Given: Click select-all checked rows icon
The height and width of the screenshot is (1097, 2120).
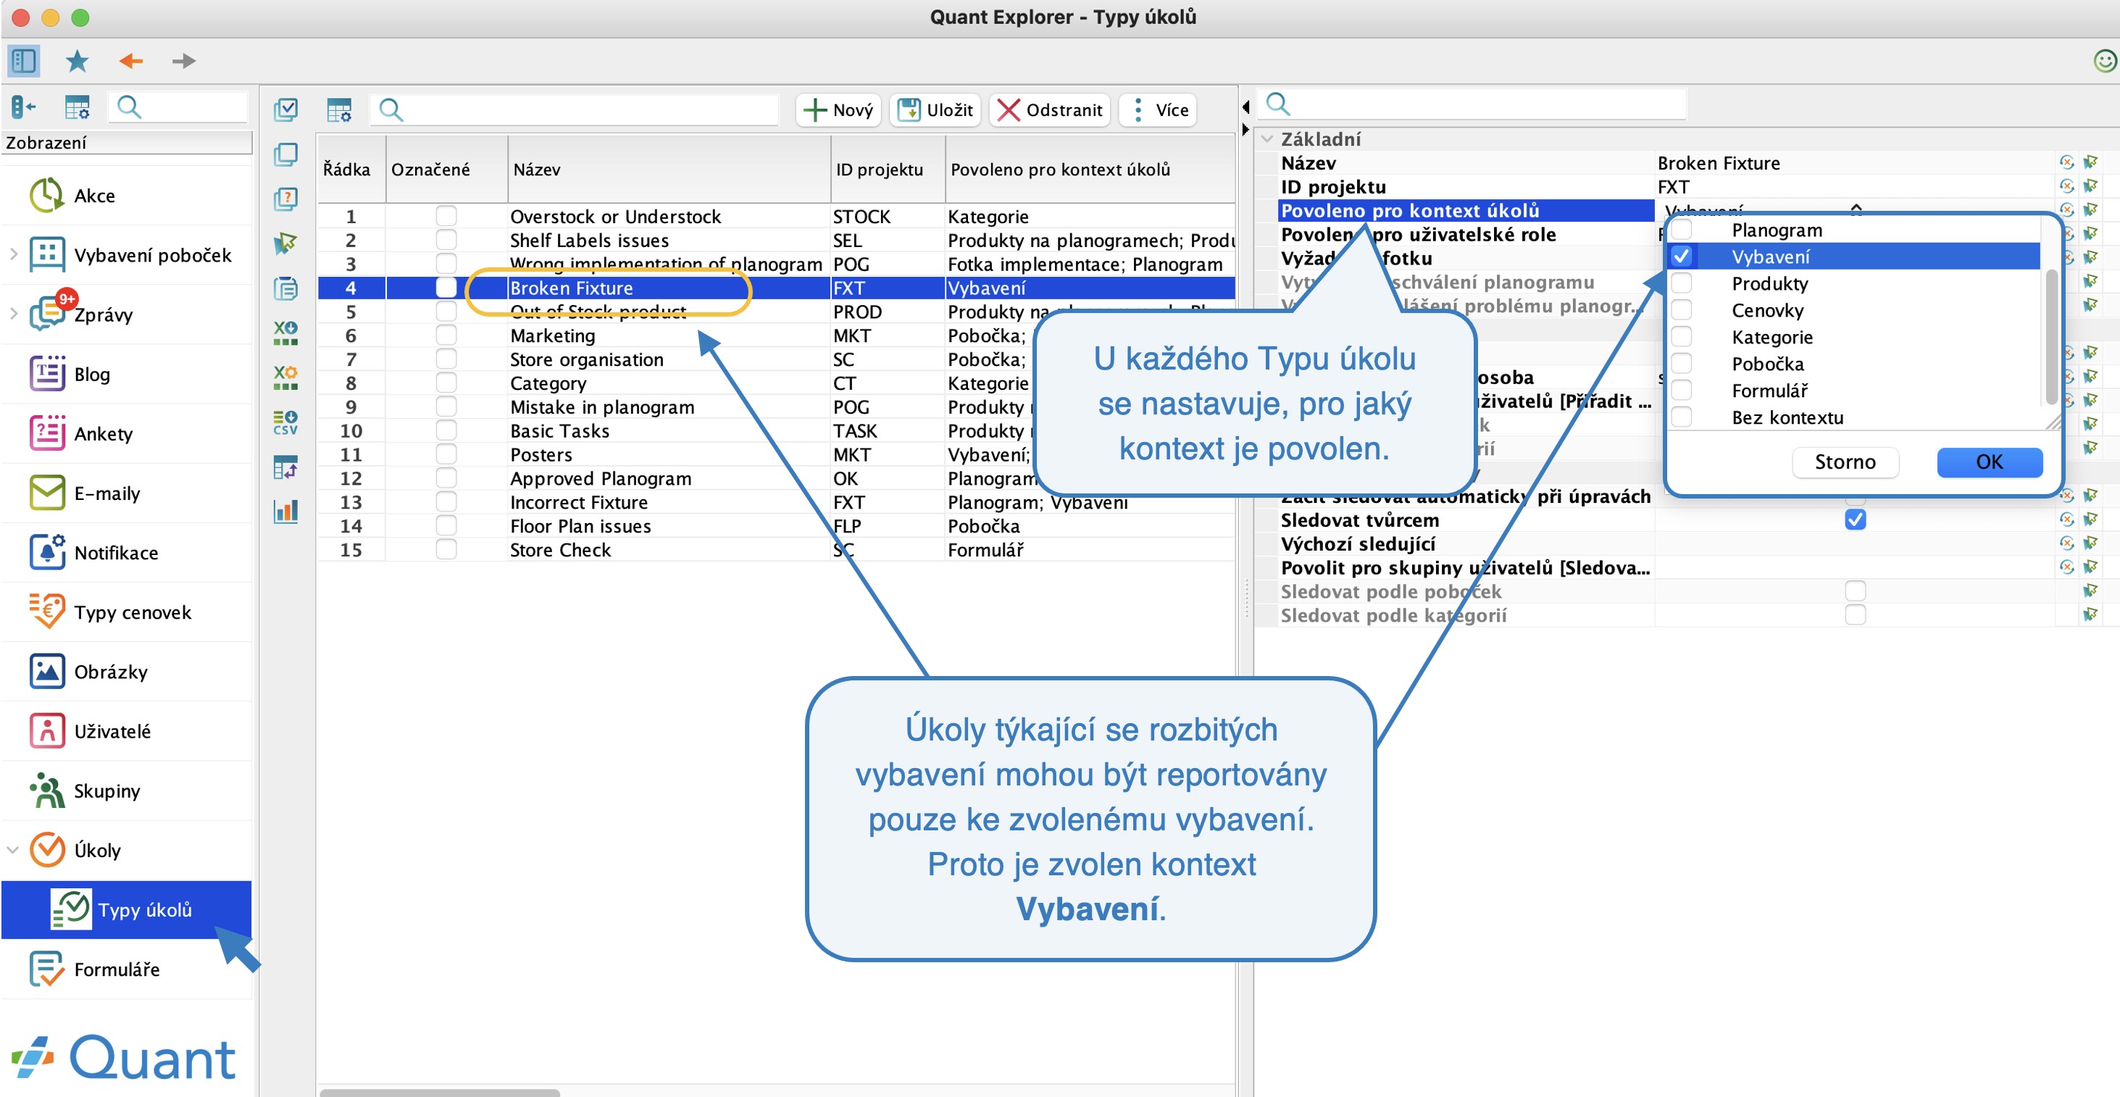Looking at the screenshot, I should tap(285, 109).
